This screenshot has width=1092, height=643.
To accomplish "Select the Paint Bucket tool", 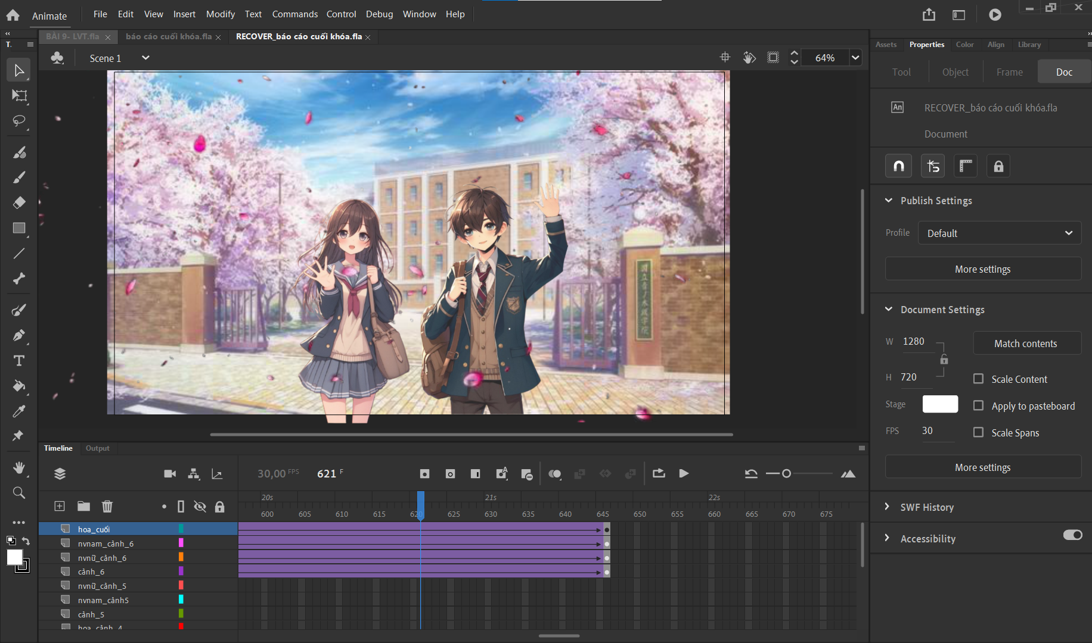I will tap(19, 386).
